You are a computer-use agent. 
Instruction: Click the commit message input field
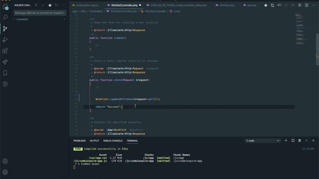point(40,13)
